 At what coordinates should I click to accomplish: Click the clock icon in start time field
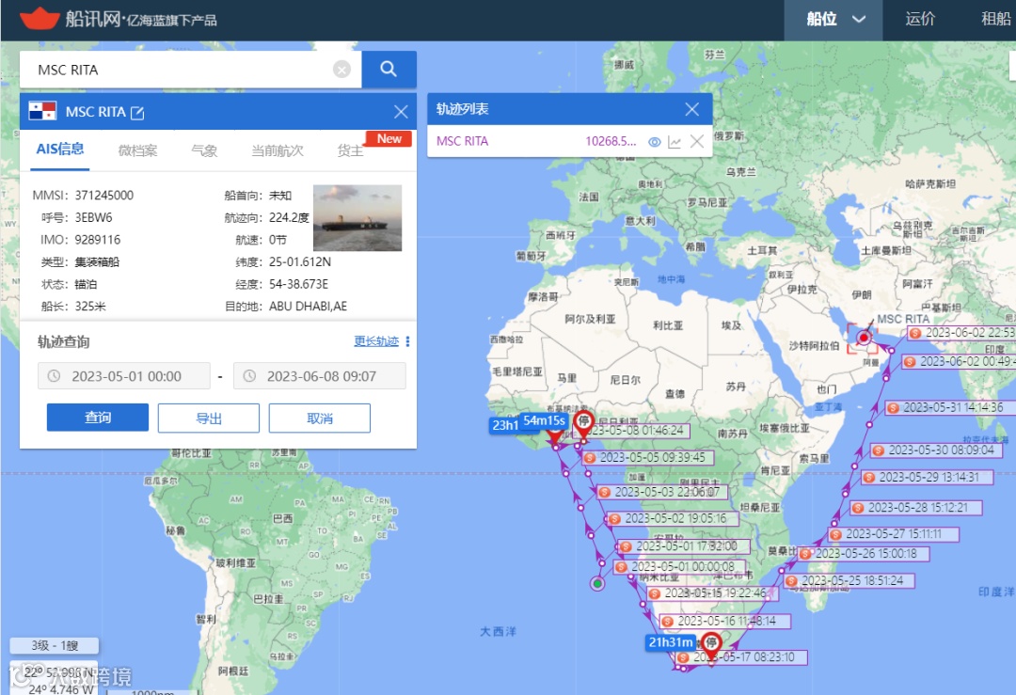[54, 375]
